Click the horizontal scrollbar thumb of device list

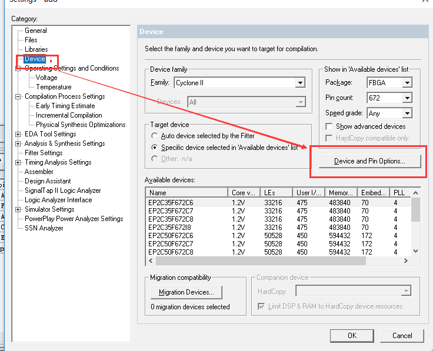coord(261,261)
